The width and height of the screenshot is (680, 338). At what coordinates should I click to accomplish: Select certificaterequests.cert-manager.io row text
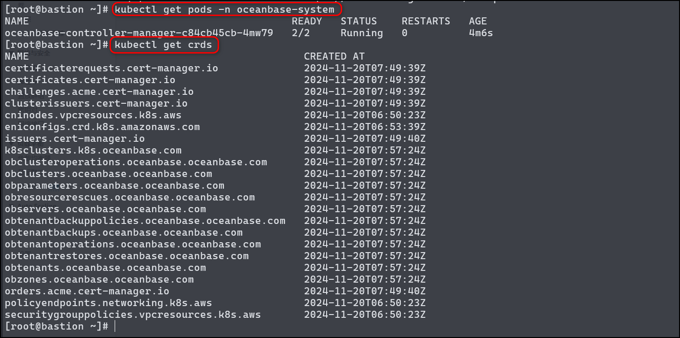[x=111, y=68]
